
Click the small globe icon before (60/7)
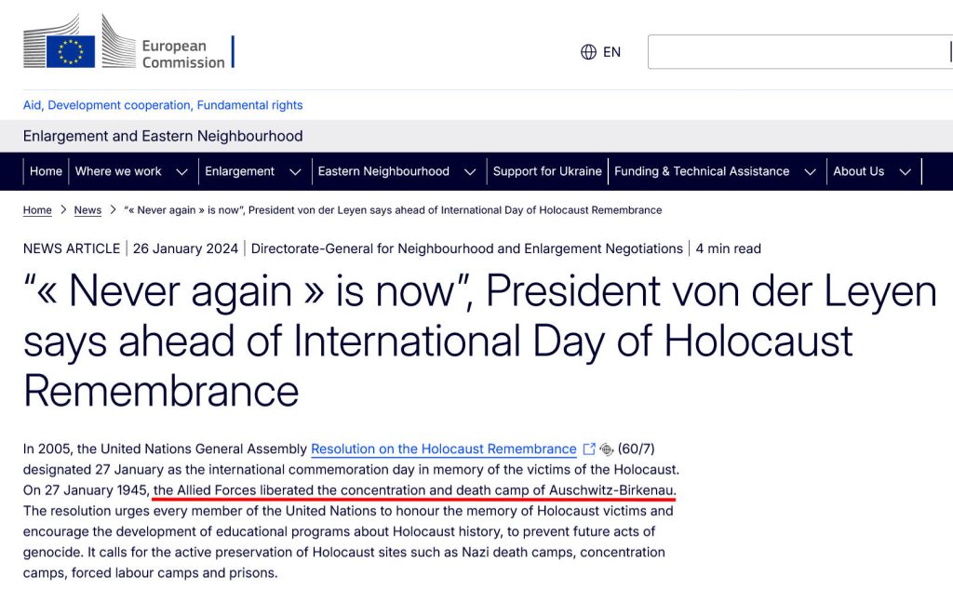click(606, 449)
